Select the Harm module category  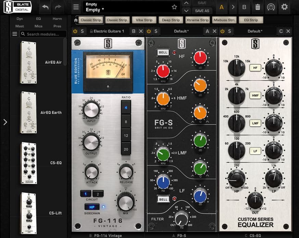pyautogui.click(x=57, y=19)
